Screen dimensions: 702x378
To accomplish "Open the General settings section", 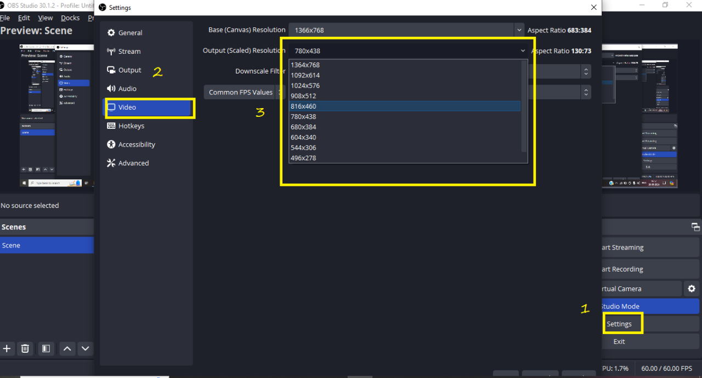I will [x=130, y=33].
